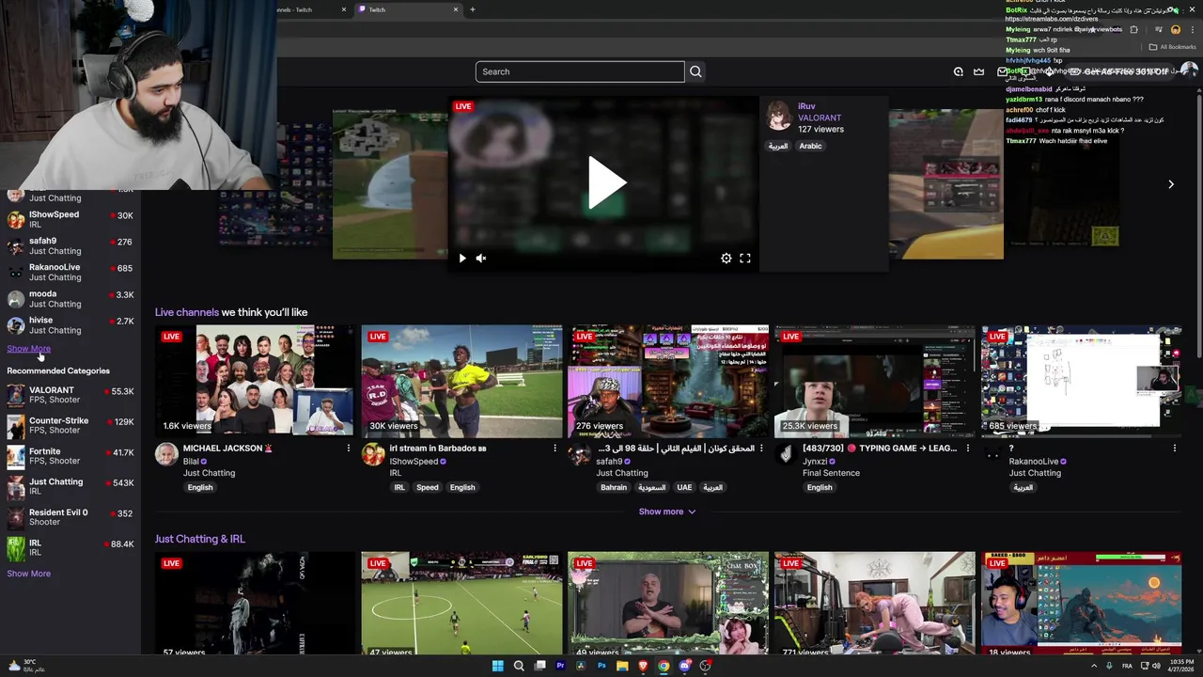
Task: Open options menu on TYPING GAME stream card
Action: coord(968,449)
